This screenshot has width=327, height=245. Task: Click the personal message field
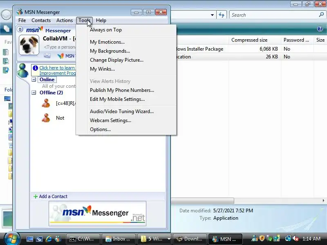(x=60, y=47)
